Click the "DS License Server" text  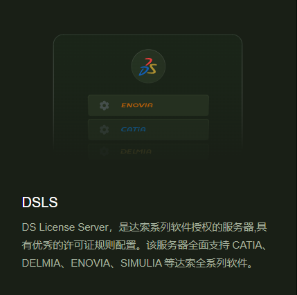[x=65, y=227]
